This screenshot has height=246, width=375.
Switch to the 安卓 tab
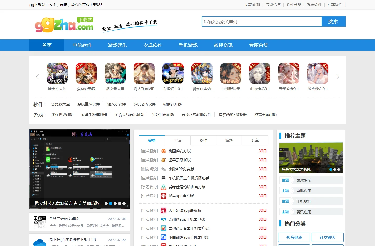point(152,140)
